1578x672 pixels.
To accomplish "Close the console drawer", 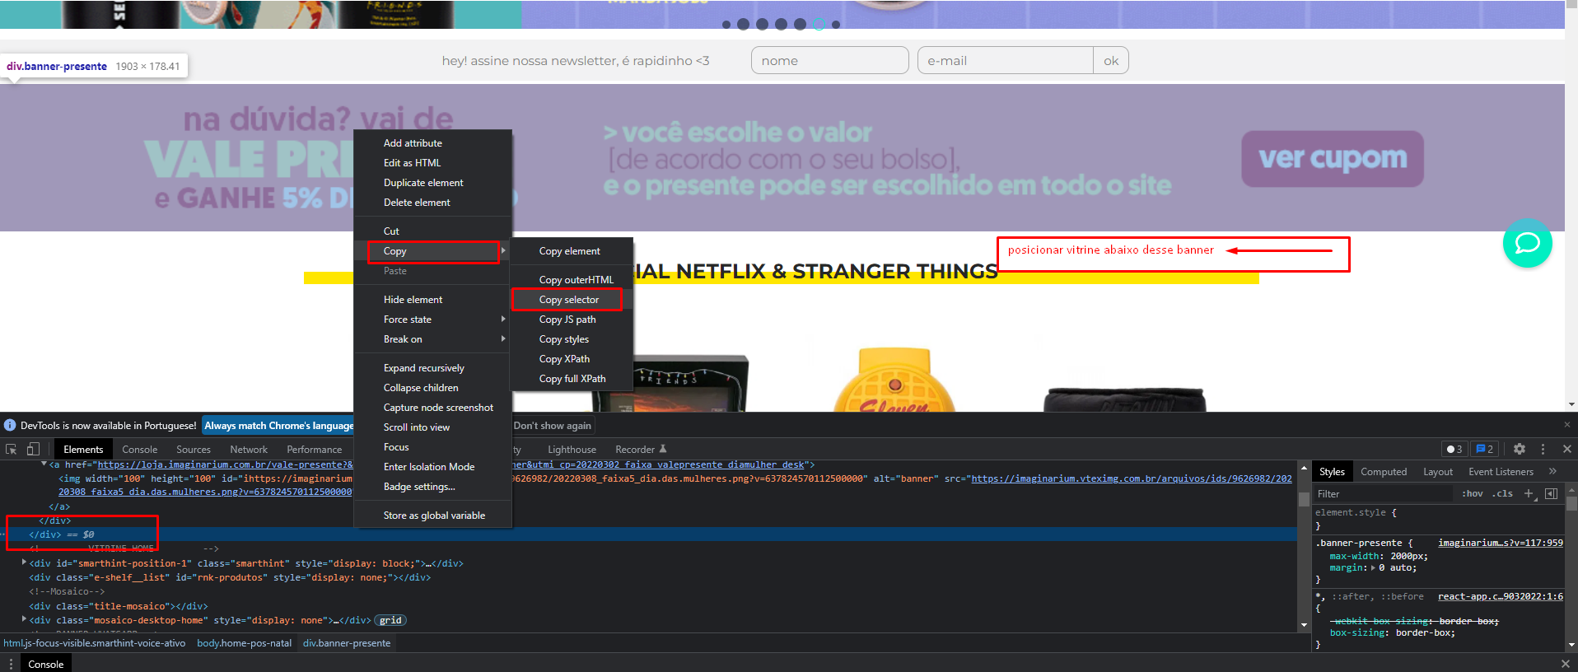I will [x=1566, y=664].
